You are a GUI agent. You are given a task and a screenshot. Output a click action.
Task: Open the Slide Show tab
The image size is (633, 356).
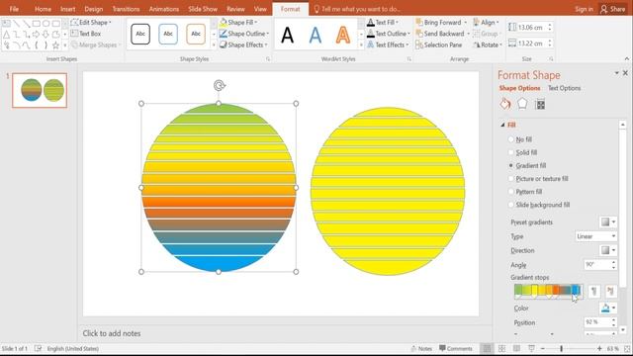[x=203, y=9]
